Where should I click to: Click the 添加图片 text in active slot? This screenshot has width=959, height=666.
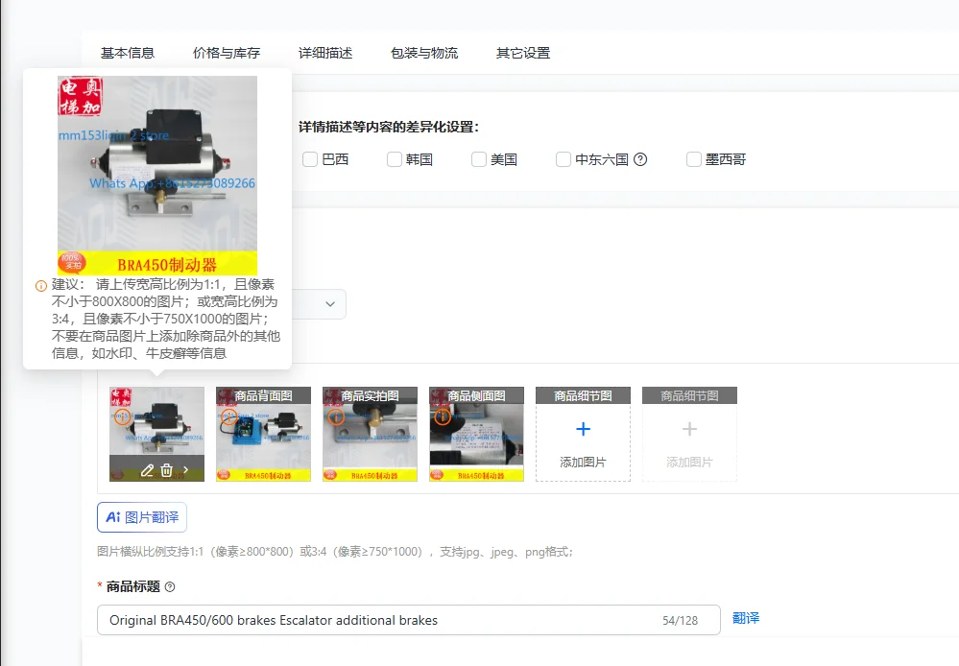pos(583,463)
